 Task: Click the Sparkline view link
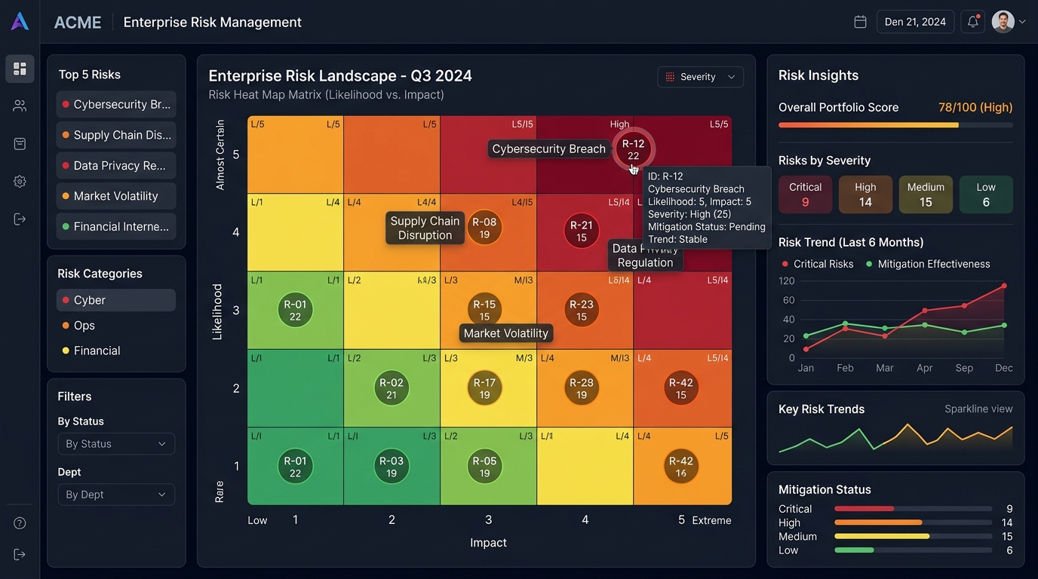click(x=978, y=409)
